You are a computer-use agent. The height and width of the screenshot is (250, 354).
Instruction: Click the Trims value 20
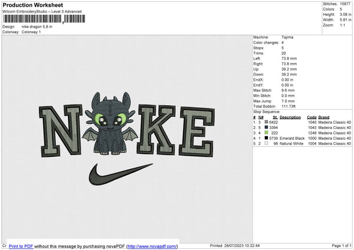point(284,53)
